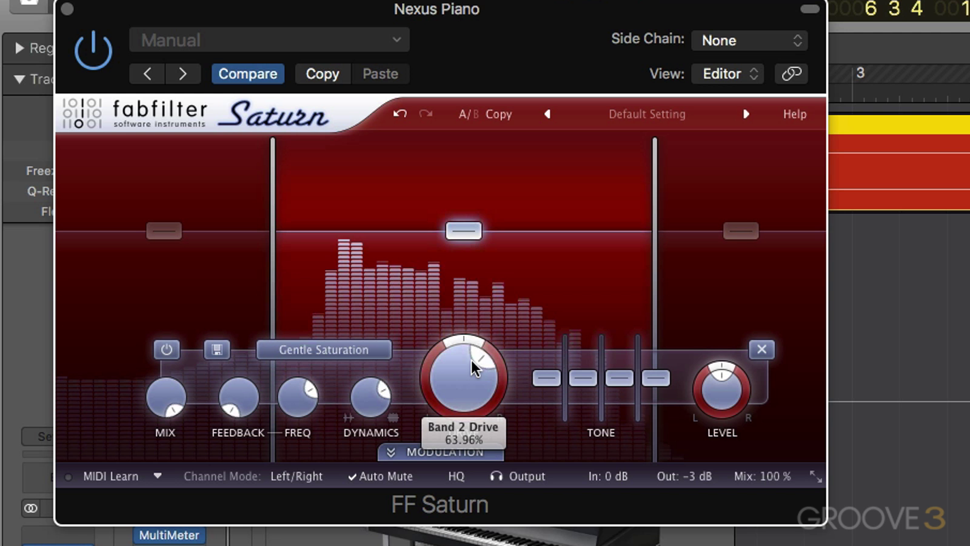Expand the Region disclosure triangle
This screenshot has height=546, width=970.
point(19,47)
